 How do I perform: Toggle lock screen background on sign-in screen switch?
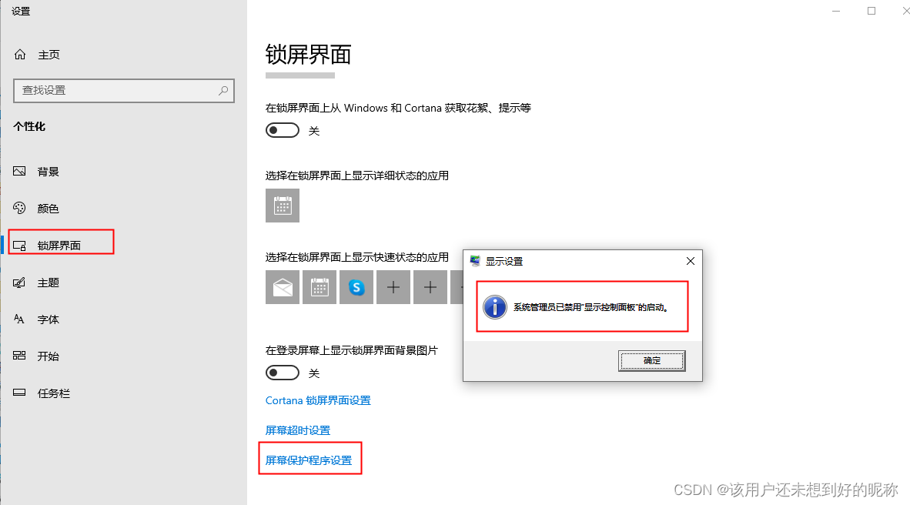point(283,373)
